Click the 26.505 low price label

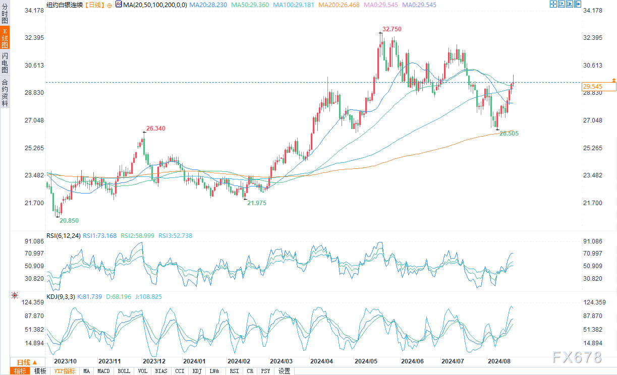[x=509, y=134]
